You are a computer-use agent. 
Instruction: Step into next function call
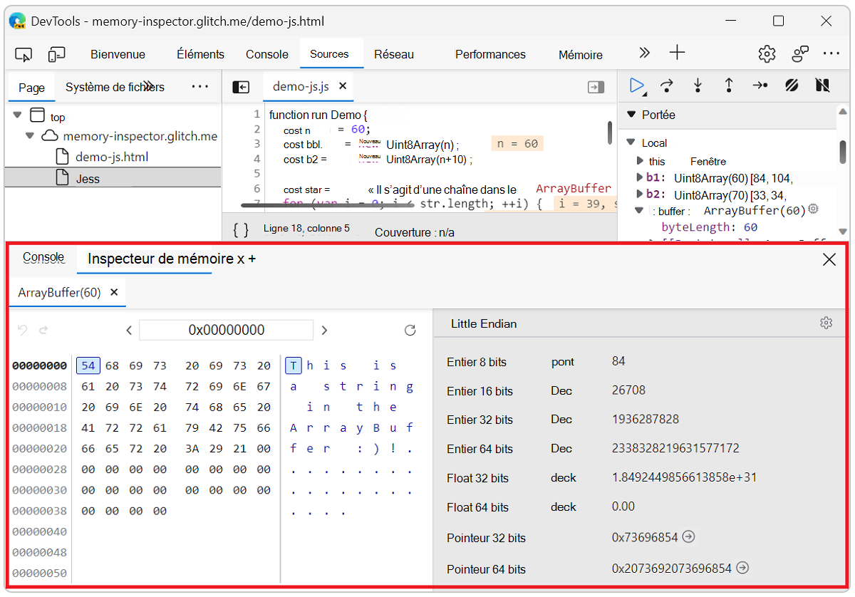coord(698,85)
